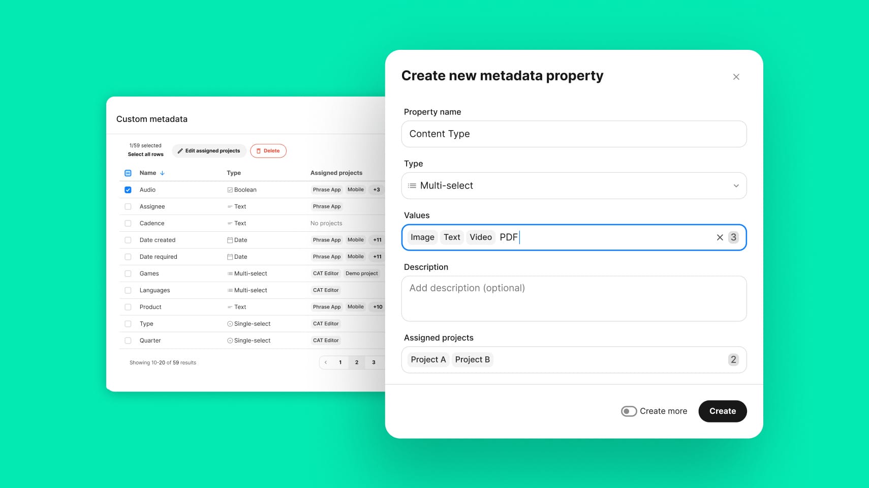This screenshot has width=869, height=488.
Task: Close the Create new metadata property dialog
Action: (x=736, y=77)
